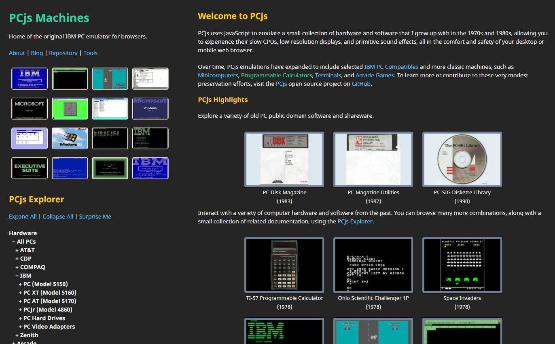Click the 'PC Disk Magazine' caption text
Screen dimensions: 555x344
[x=284, y=193]
